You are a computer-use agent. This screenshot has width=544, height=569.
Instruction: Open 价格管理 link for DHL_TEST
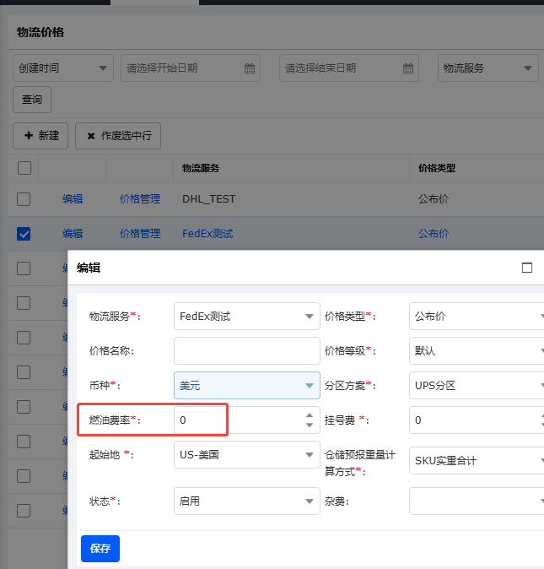pyautogui.click(x=140, y=199)
